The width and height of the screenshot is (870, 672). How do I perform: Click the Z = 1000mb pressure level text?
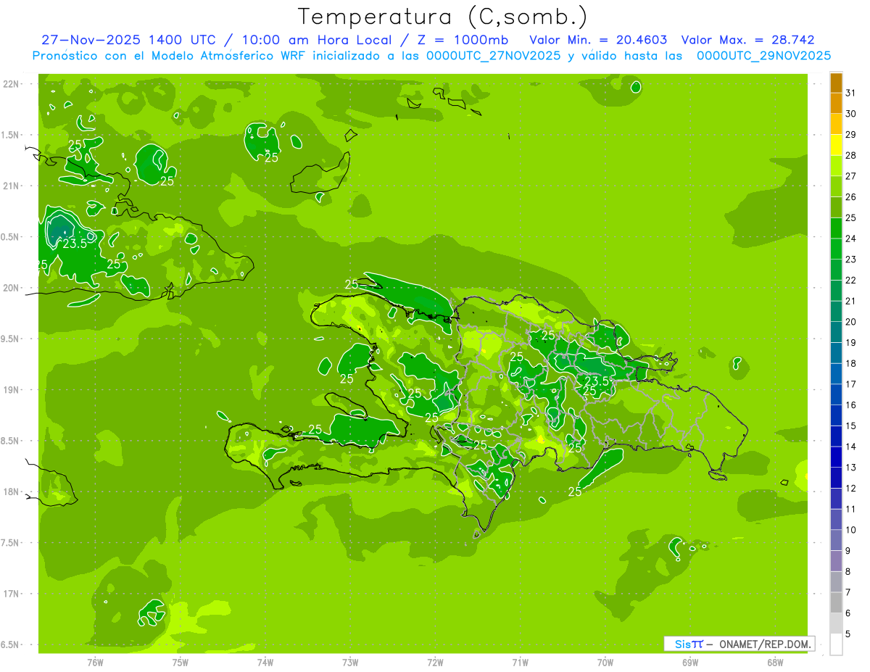click(463, 40)
